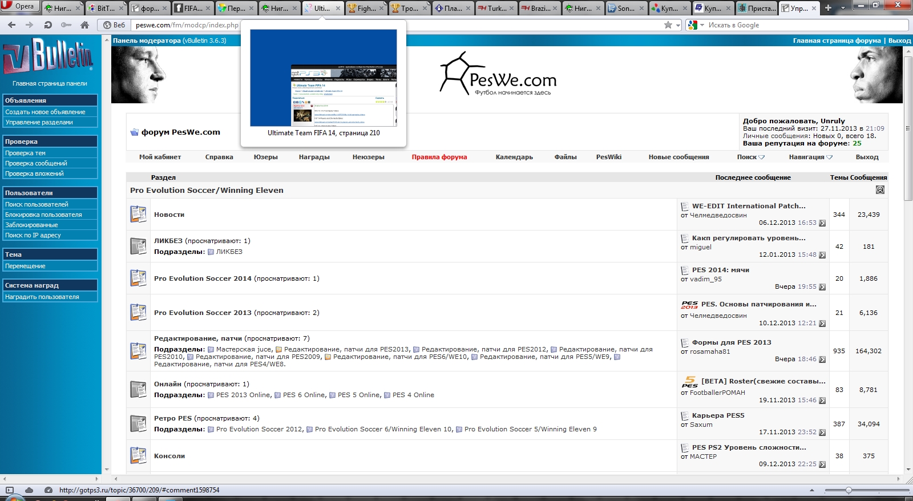Viewport: 913px width, 501px height.
Task: Open address bar history dropdown arrow
Action: (x=678, y=25)
